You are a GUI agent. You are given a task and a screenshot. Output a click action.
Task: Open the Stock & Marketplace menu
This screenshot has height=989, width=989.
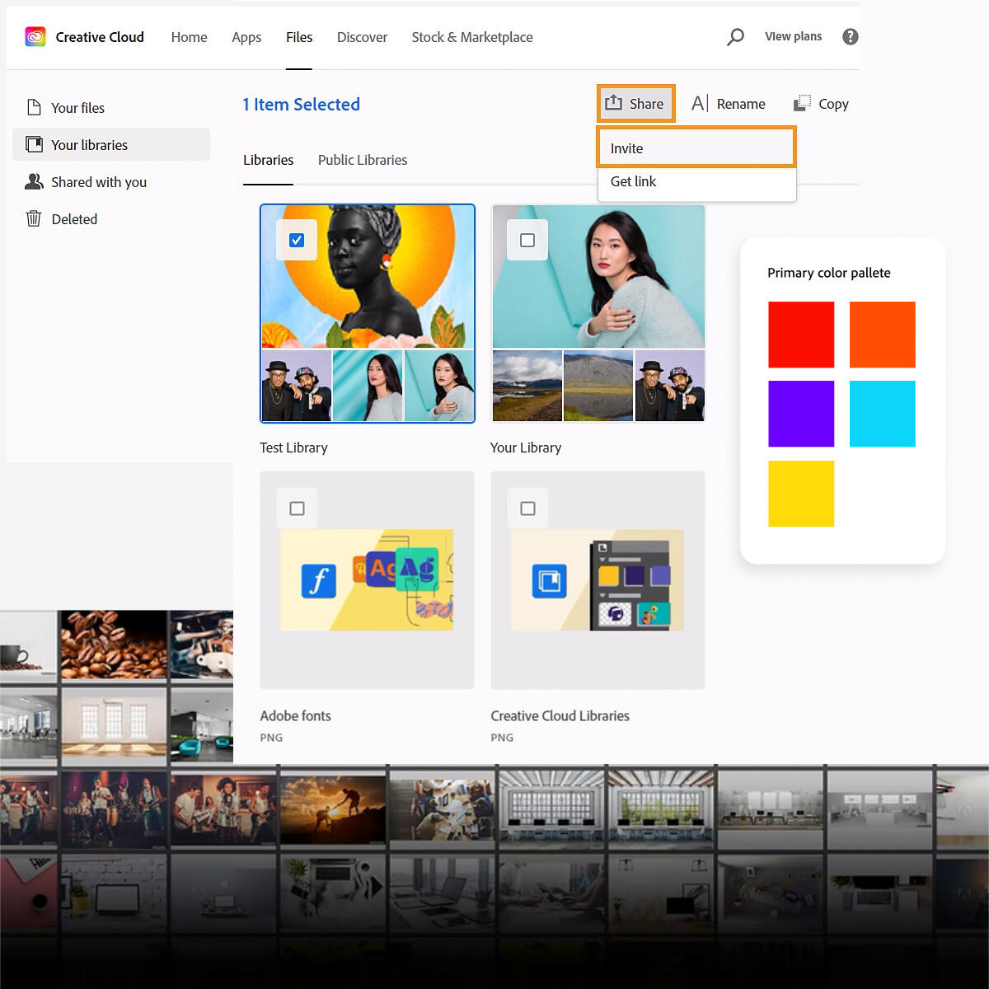[471, 37]
